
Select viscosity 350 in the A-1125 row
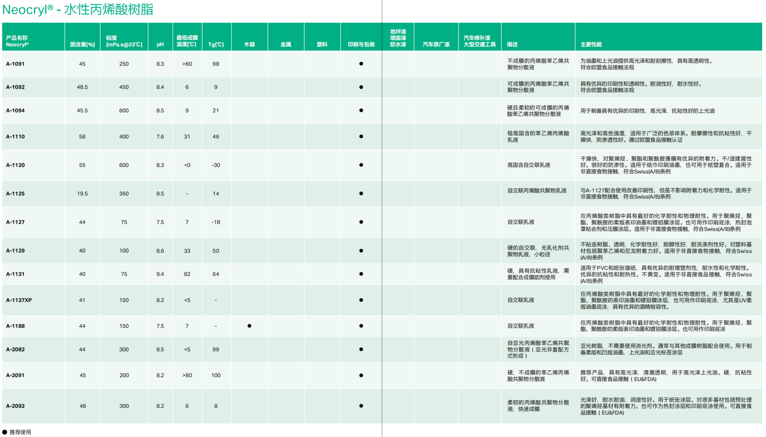124,194
